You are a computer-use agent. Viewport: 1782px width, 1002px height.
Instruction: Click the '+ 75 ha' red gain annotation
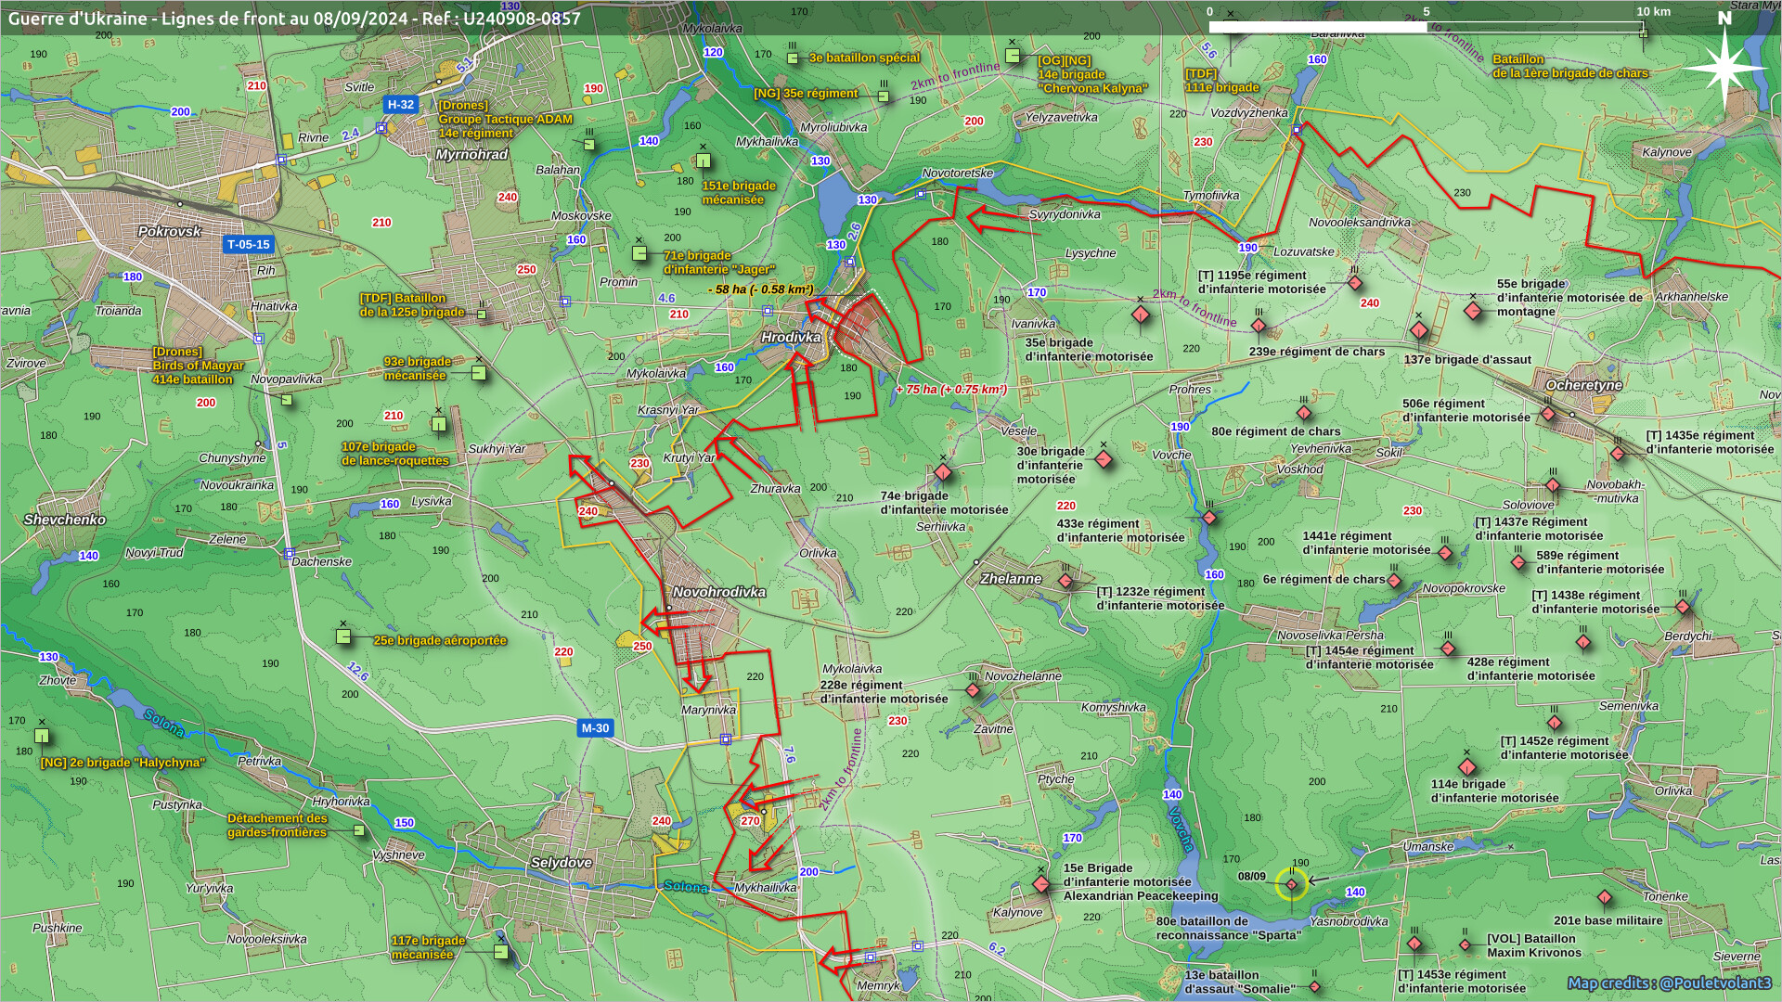click(950, 390)
